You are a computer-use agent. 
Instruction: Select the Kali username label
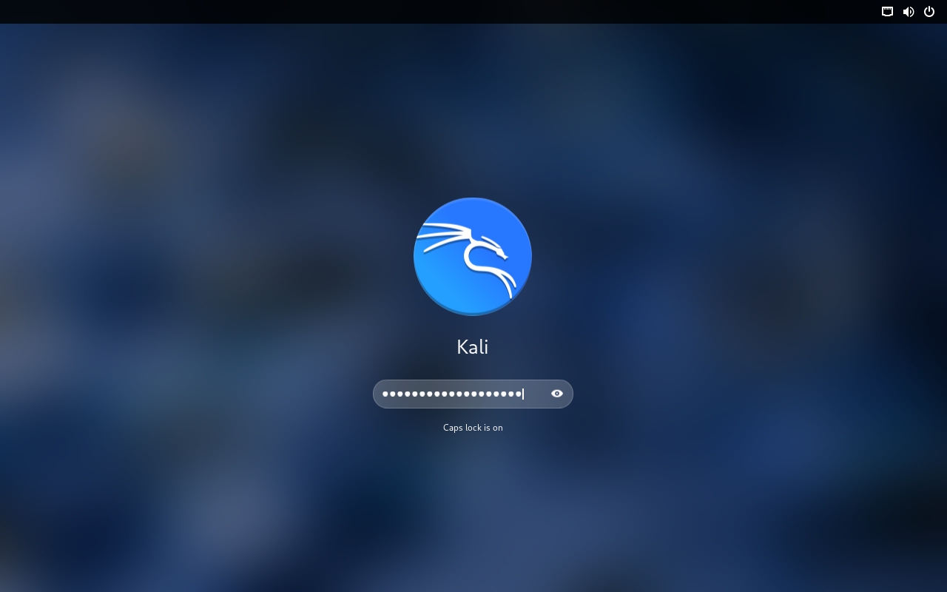point(473,347)
